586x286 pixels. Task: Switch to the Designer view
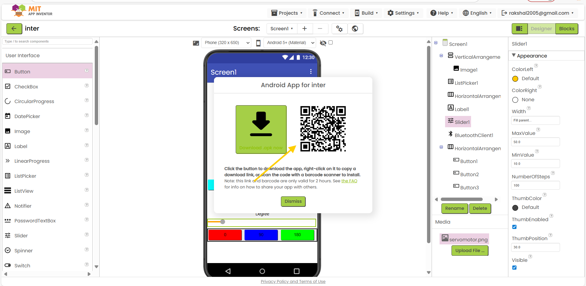tap(541, 28)
